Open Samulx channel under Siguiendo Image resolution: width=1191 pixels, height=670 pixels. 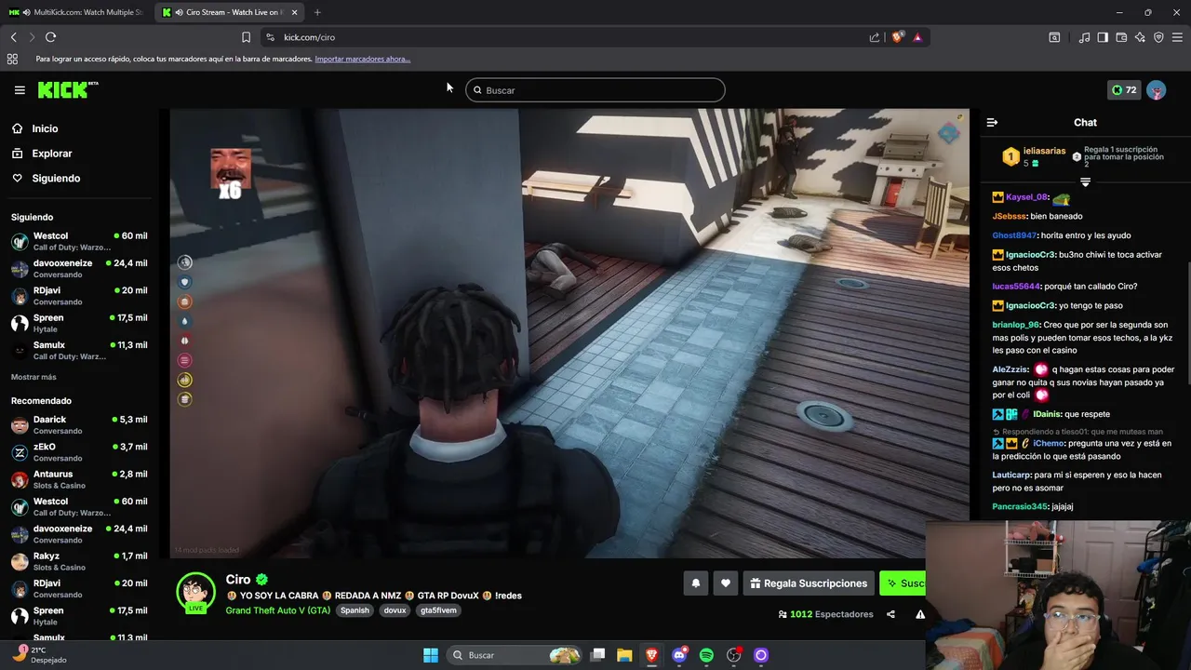pos(79,350)
